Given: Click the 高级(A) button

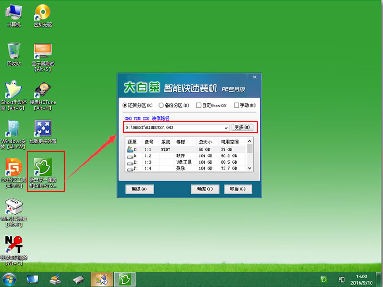Looking at the screenshot, I should tap(139, 189).
